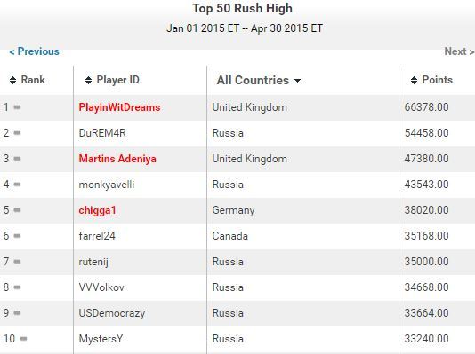Screen dimensions: 475x354
Task: Open the All Countries filter dropdown
Action: (259, 80)
